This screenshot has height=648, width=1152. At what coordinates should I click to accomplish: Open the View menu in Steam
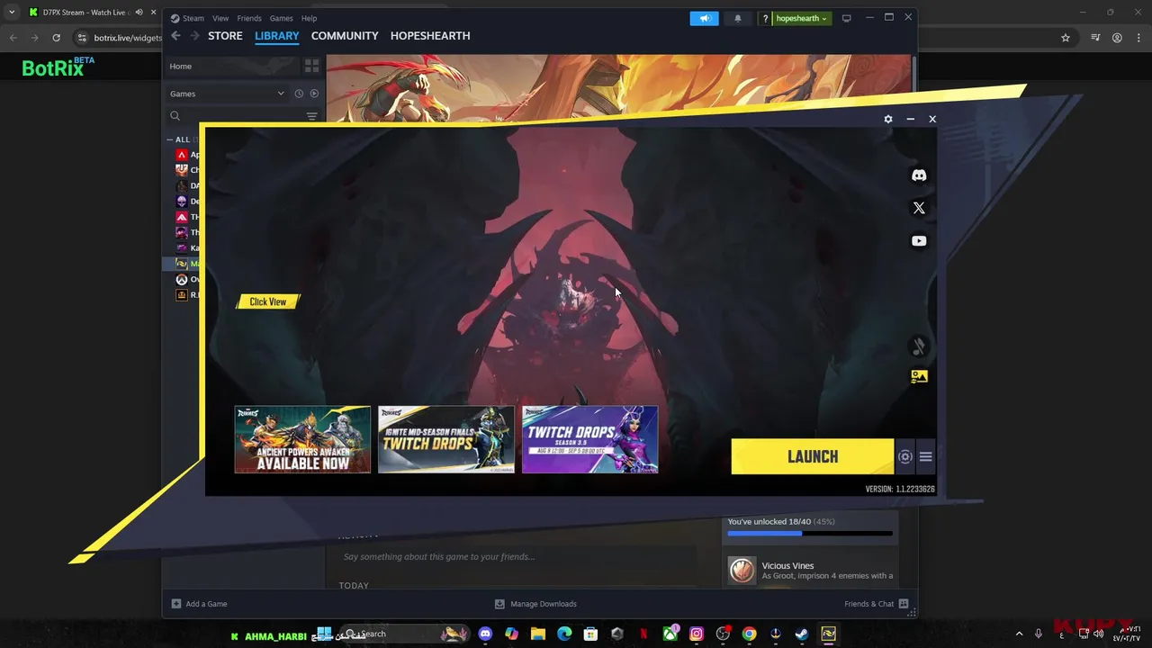(x=220, y=18)
